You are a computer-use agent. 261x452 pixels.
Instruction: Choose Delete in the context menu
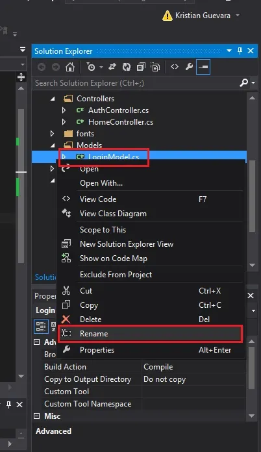tap(151, 320)
